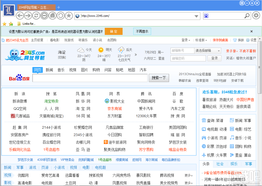Select the 新闻 tab above Baidu search
Image resolution: width=262 pixels, height=186 pixels.
[49, 70]
